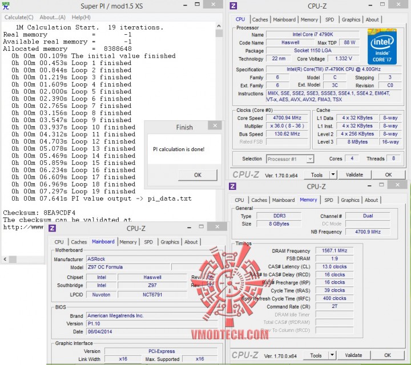Screen dimensions: 411x365
Task: Click OK button in Memory CPU-Z window
Action: (x=388, y=355)
